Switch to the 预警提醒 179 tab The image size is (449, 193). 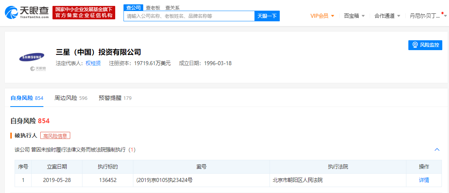115,98
